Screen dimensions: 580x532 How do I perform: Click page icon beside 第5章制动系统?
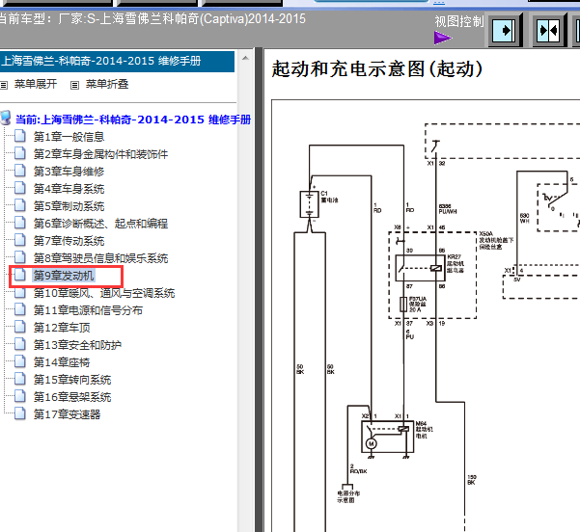click(x=20, y=206)
